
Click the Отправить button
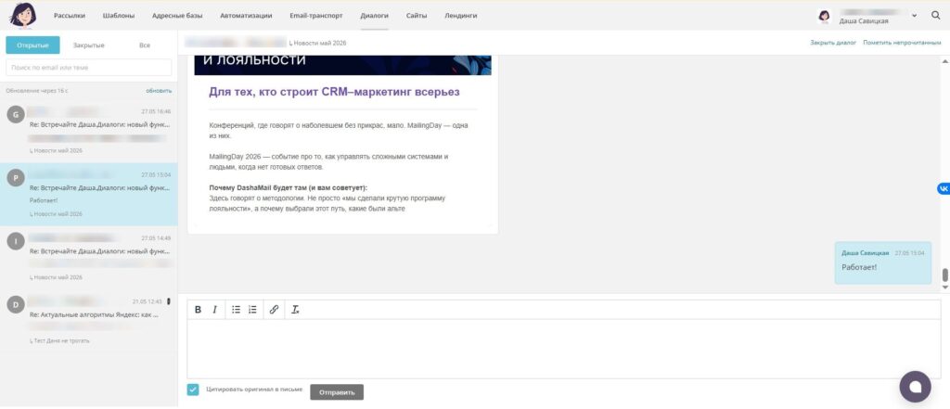coord(337,392)
